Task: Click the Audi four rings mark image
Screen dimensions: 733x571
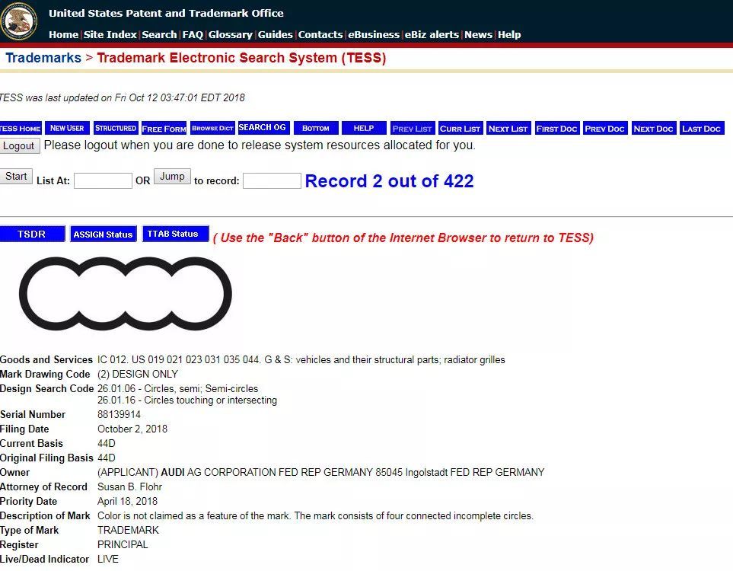Action: coord(126,293)
